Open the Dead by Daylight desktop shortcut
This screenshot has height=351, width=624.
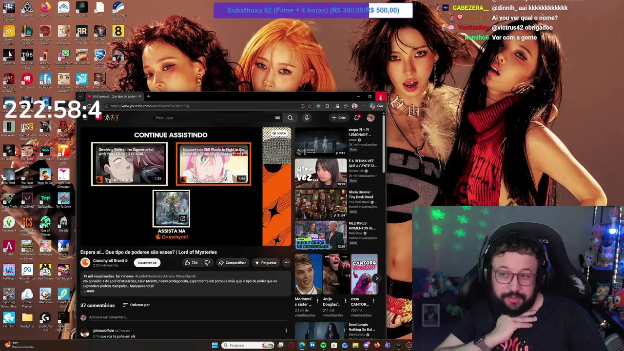point(9,10)
